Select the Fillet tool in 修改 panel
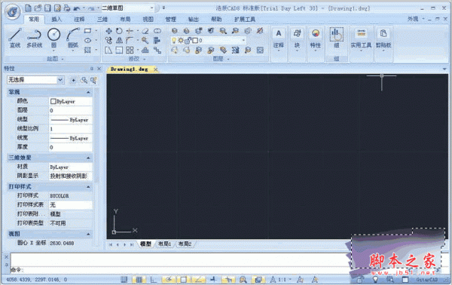The height and width of the screenshot is (285, 452). point(130,41)
